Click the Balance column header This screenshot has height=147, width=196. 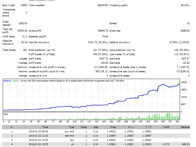tap(185, 127)
